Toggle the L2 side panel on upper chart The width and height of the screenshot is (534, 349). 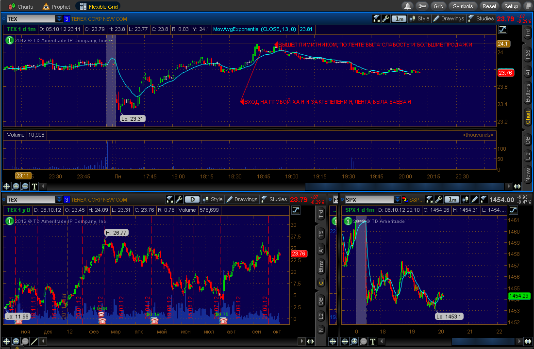tap(528, 157)
